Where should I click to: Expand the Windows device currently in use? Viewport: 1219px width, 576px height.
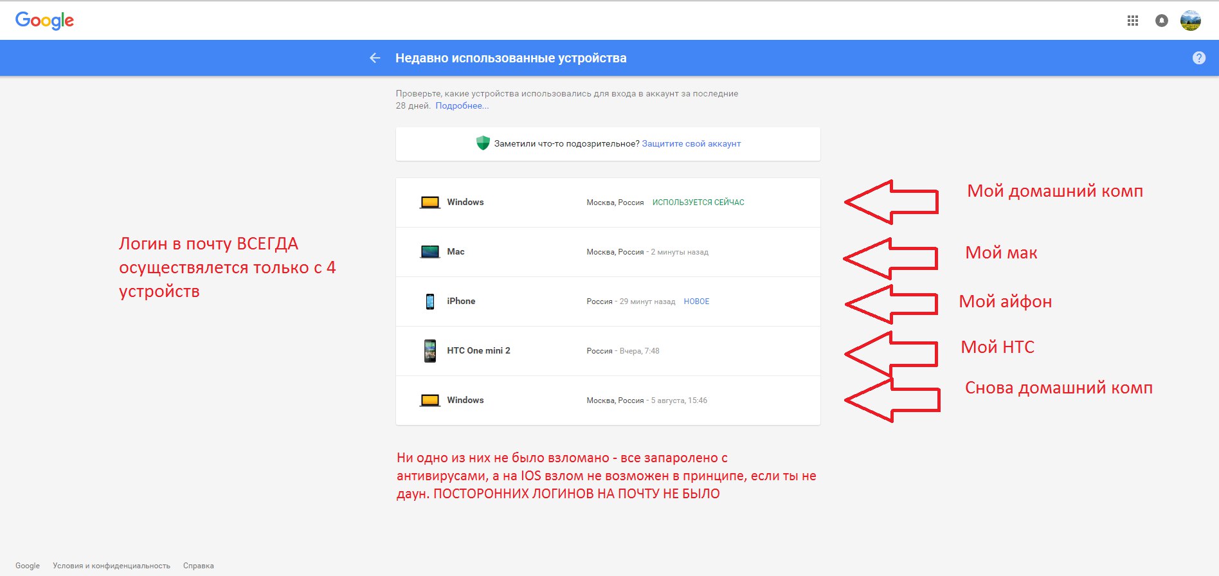608,203
